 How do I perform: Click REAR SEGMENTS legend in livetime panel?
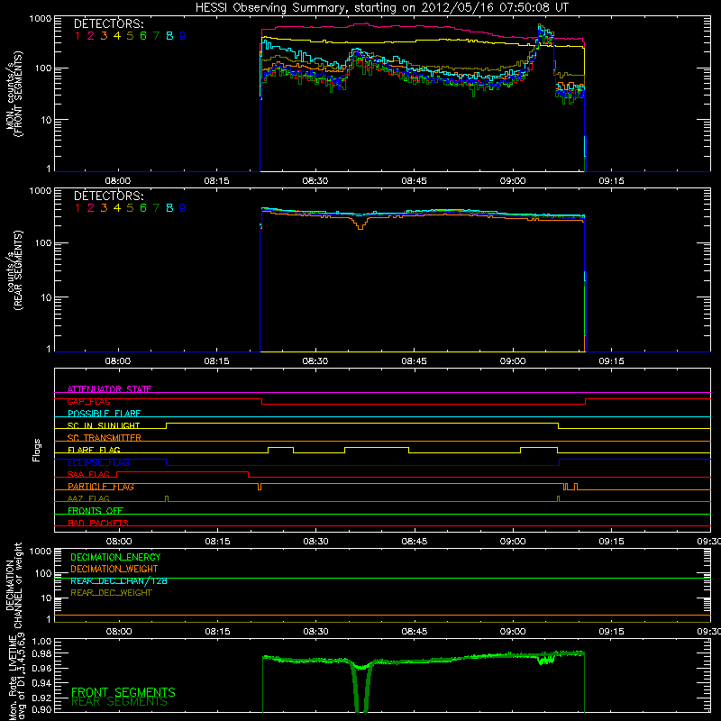[x=119, y=702]
